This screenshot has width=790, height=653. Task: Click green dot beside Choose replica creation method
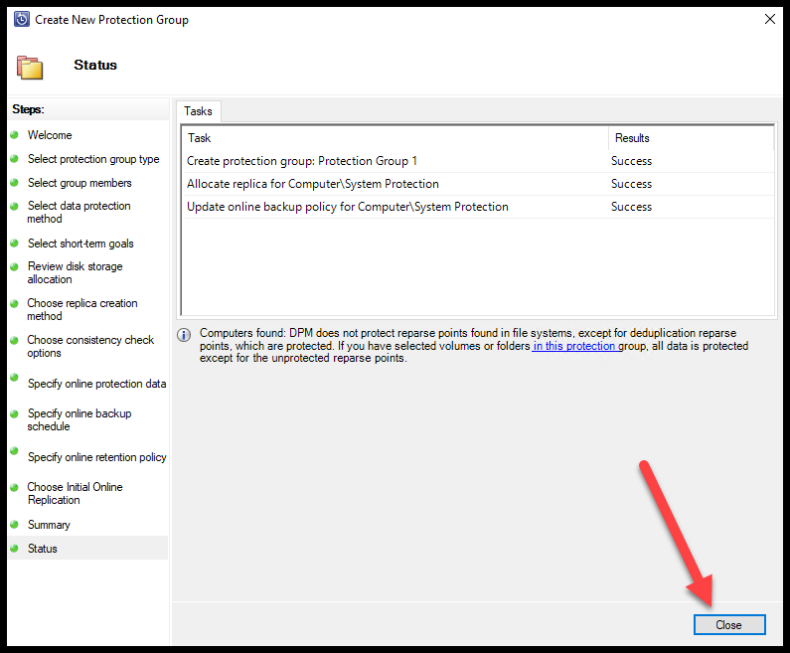14,303
